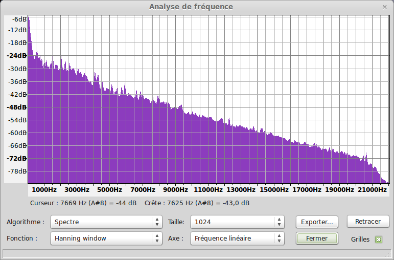Click the -42dB level axis label
Screen dimensions: 394x260
[17, 94]
